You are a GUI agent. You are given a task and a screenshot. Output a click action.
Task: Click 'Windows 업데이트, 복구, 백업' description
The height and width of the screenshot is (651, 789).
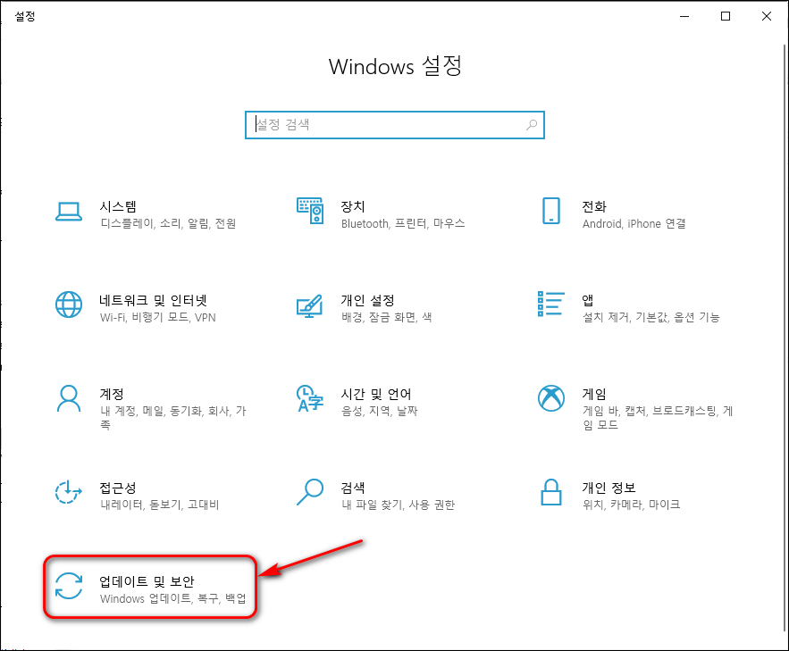[173, 598]
